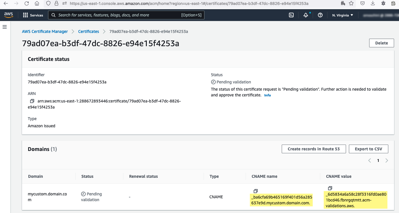Click Pending validation in domain row
399x213 pixels.
[91, 197]
